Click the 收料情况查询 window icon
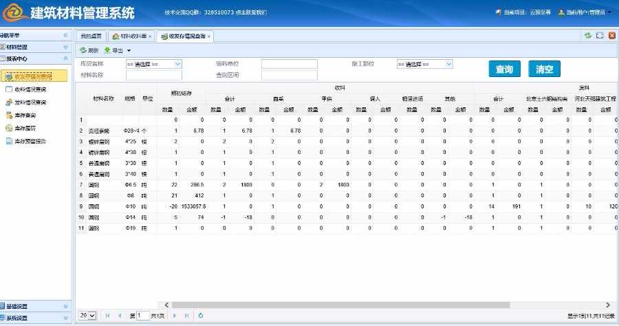This screenshot has width=619, height=326. 9,89
